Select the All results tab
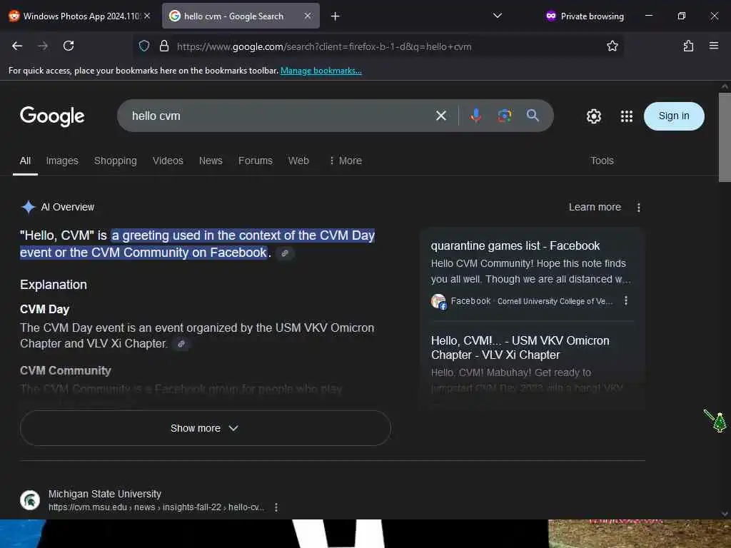731x548 pixels. [25, 161]
